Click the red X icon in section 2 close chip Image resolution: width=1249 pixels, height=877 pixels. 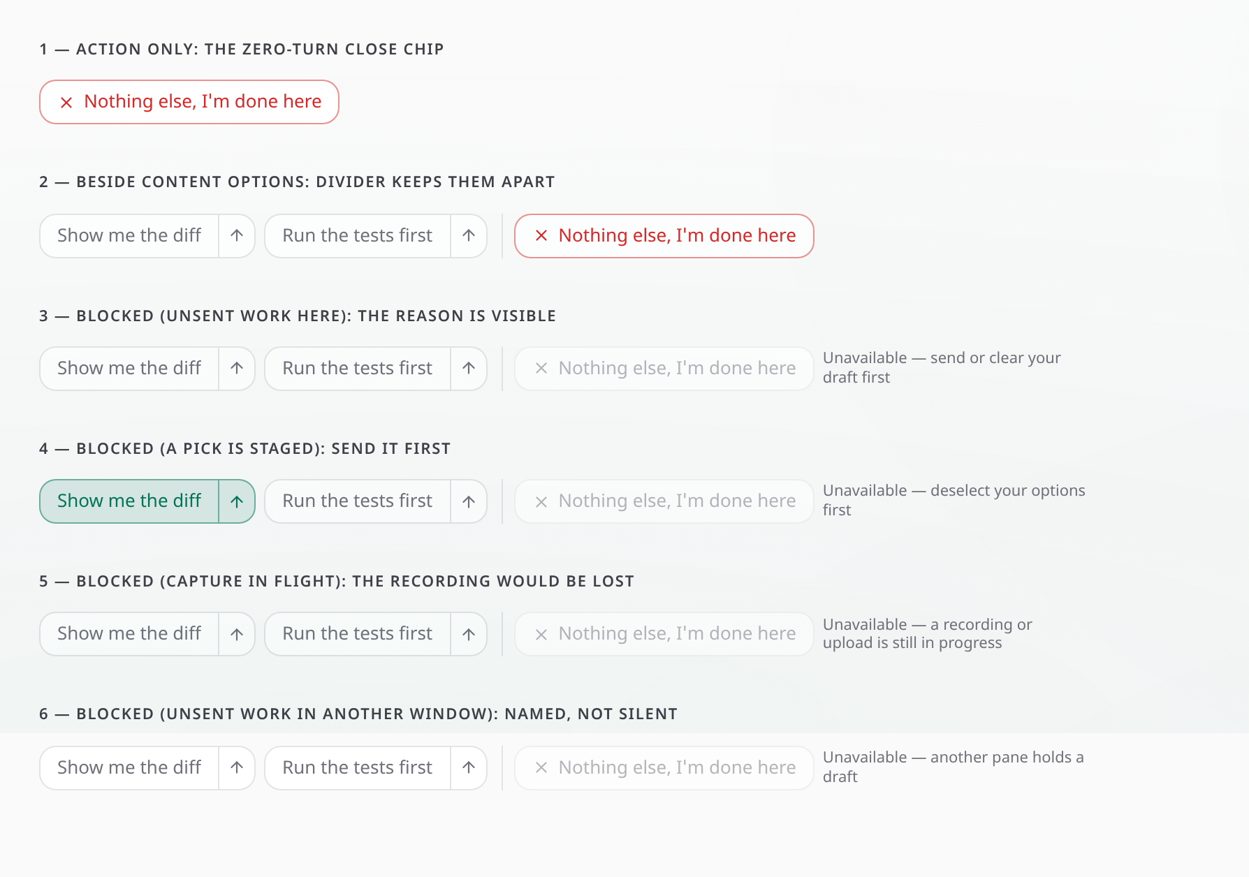pyautogui.click(x=541, y=236)
